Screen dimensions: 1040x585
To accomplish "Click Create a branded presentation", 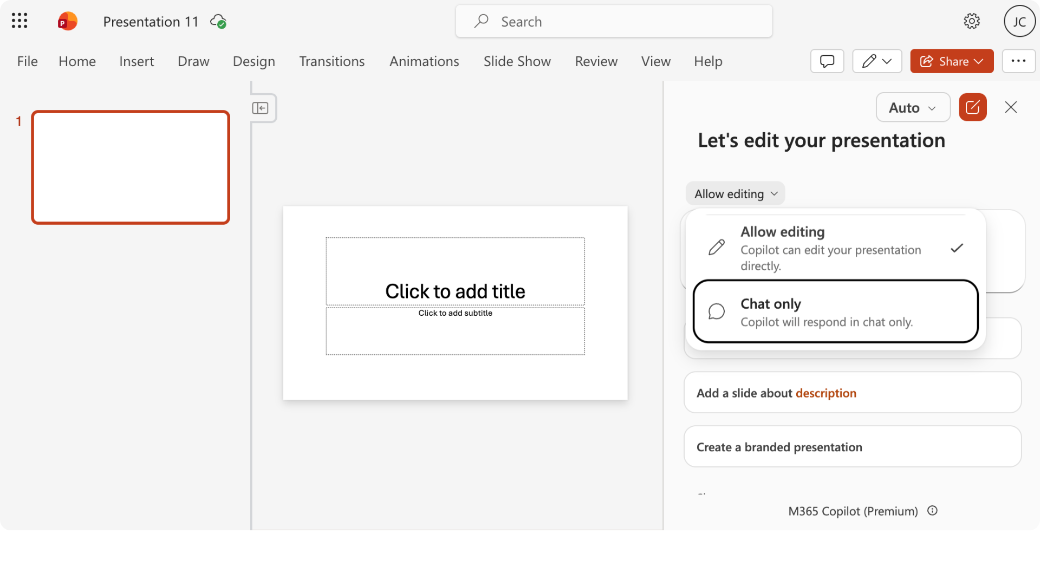I will coord(853,447).
